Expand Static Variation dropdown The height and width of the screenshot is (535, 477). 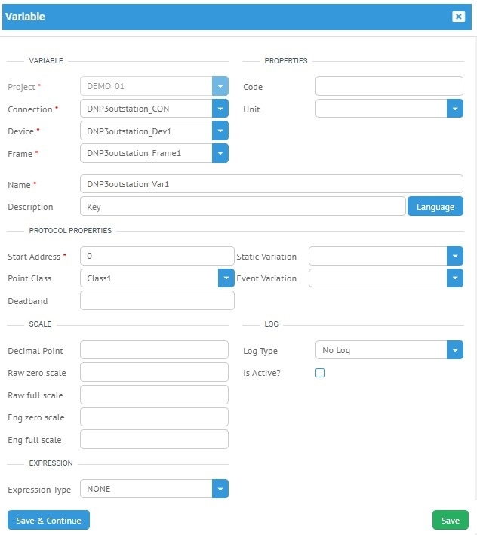[454, 257]
